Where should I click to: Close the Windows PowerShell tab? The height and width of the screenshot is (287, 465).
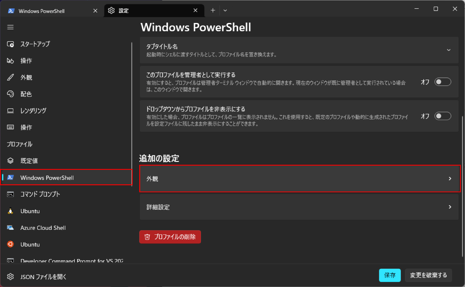pyautogui.click(x=95, y=11)
